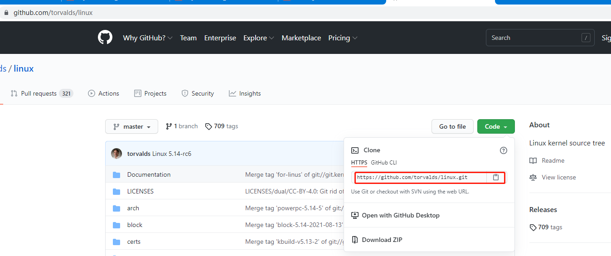Viewport: 611px width, 256px height.
Task: Click the slash shortcut icon in search box
Action: [x=587, y=38]
